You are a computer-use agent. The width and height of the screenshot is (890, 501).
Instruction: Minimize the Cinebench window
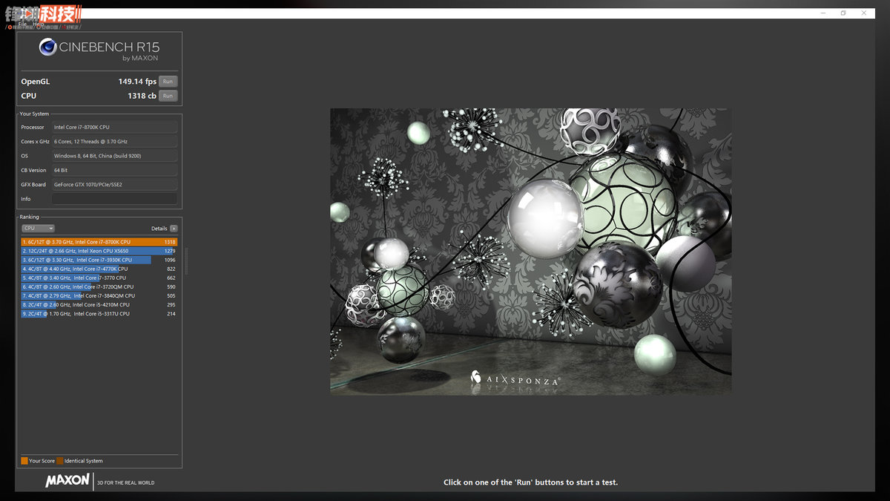824,13
